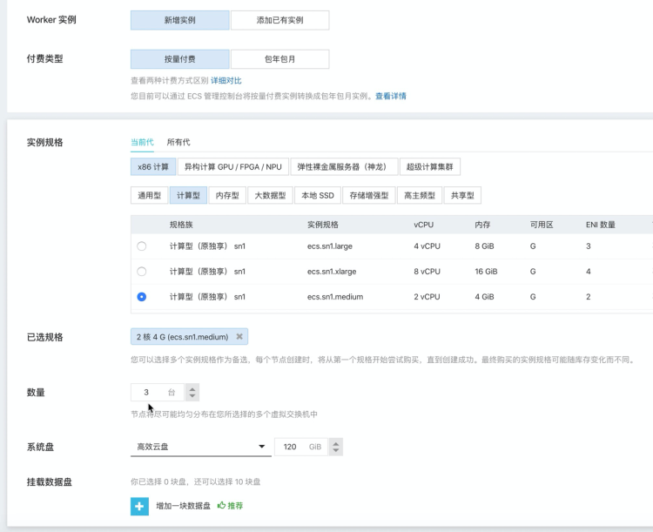Screen dimensions: 653x532
Task: Select 超级计算集群 tab
Action: (x=430, y=166)
